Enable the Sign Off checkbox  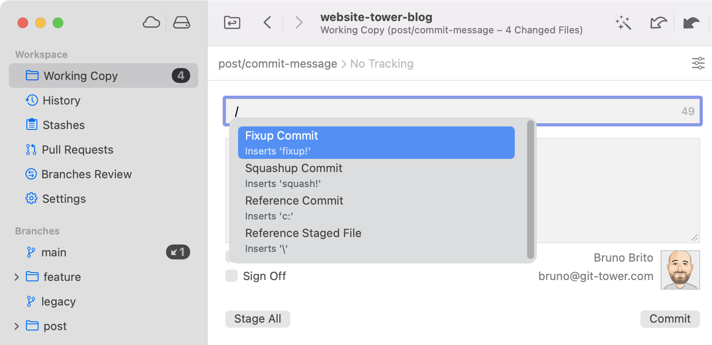point(231,276)
